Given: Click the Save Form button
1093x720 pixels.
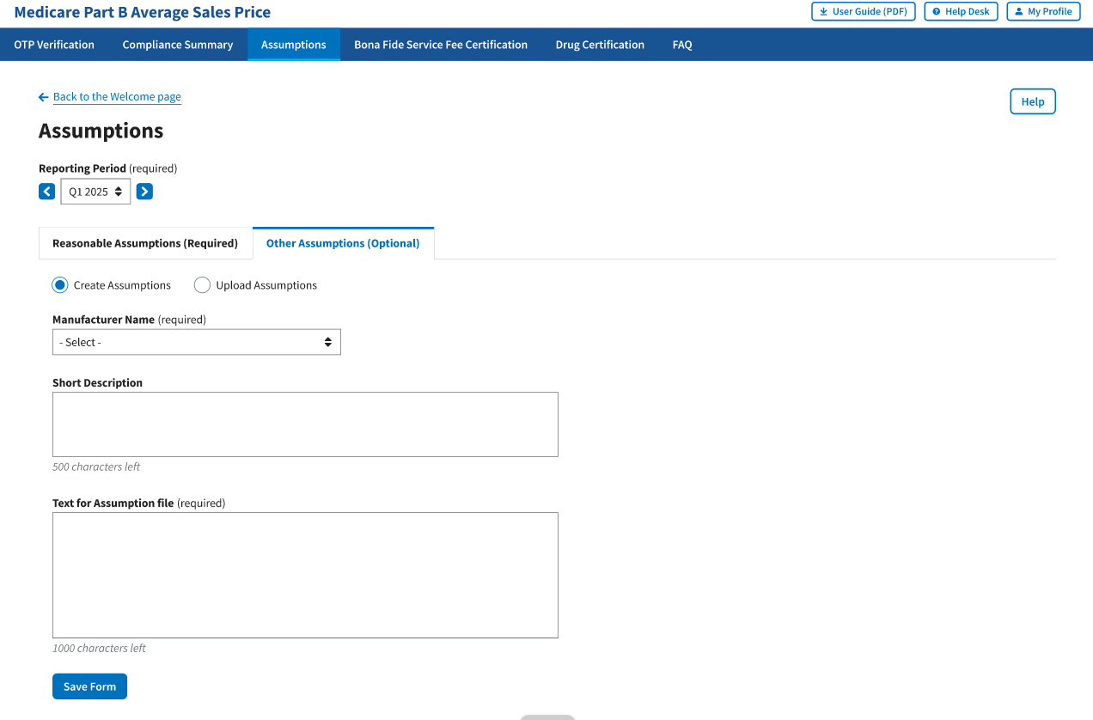Looking at the screenshot, I should [x=89, y=686].
